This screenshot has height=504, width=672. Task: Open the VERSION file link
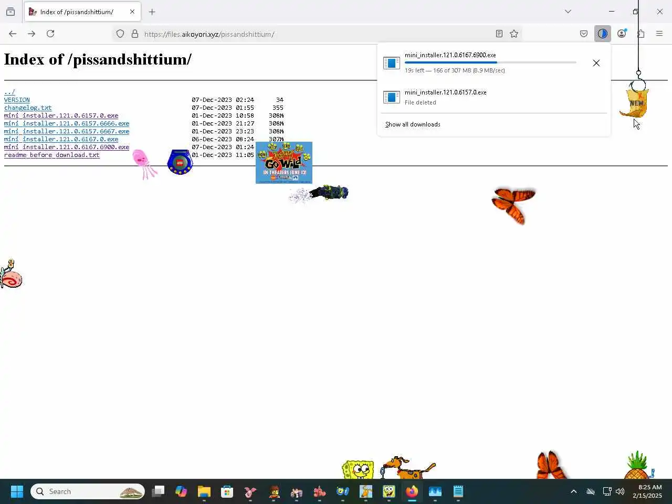tap(17, 100)
